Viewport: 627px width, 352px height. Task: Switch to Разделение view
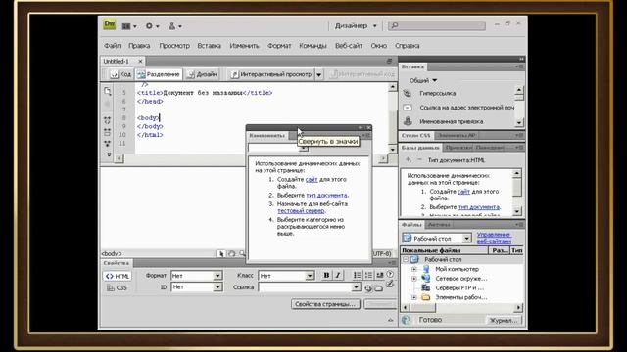159,74
